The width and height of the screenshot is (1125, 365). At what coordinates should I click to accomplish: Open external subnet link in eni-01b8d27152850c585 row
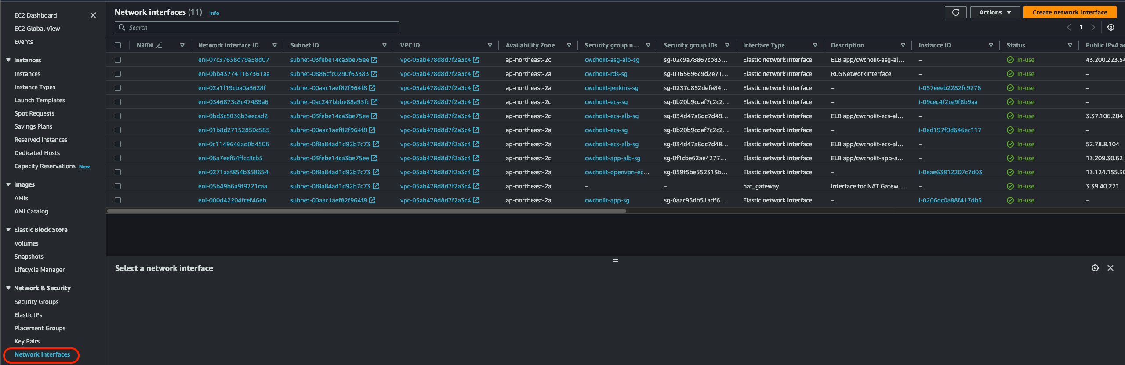pyautogui.click(x=372, y=130)
